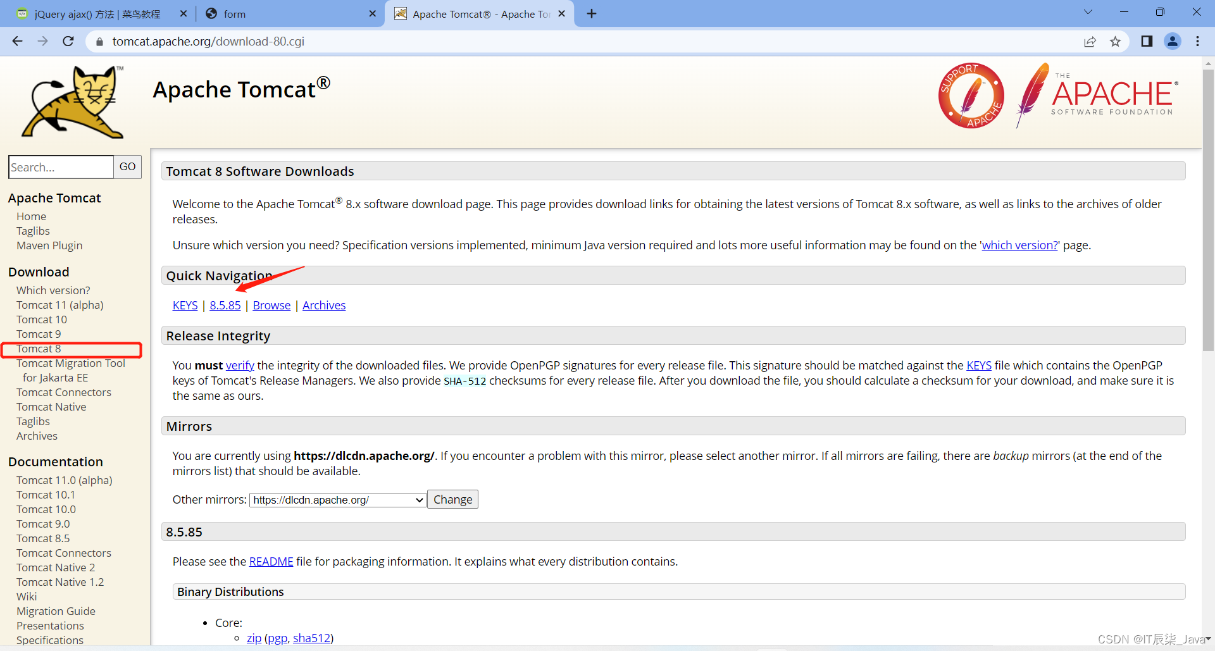1215x651 pixels.
Task: Open Tomcat 10.0 documentation
Action: click(x=46, y=509)
